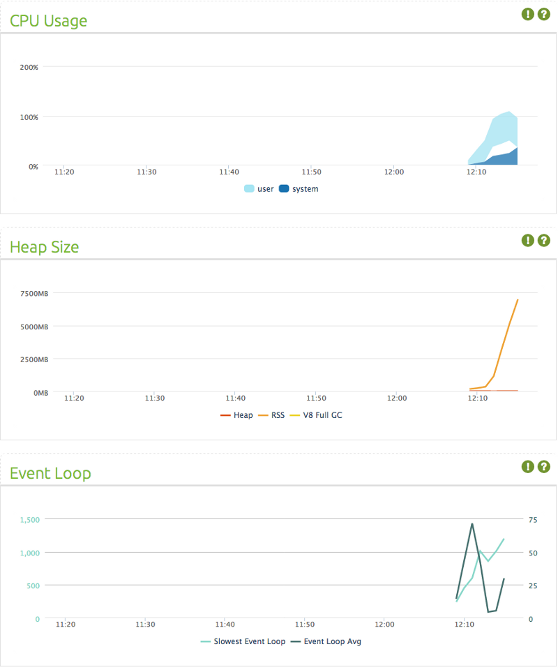Click the Event Loop panel heading
558x672 pixels.
50,473
